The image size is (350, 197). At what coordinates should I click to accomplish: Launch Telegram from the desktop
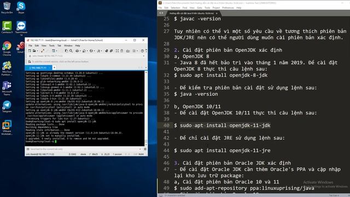[x=7, y=106]
